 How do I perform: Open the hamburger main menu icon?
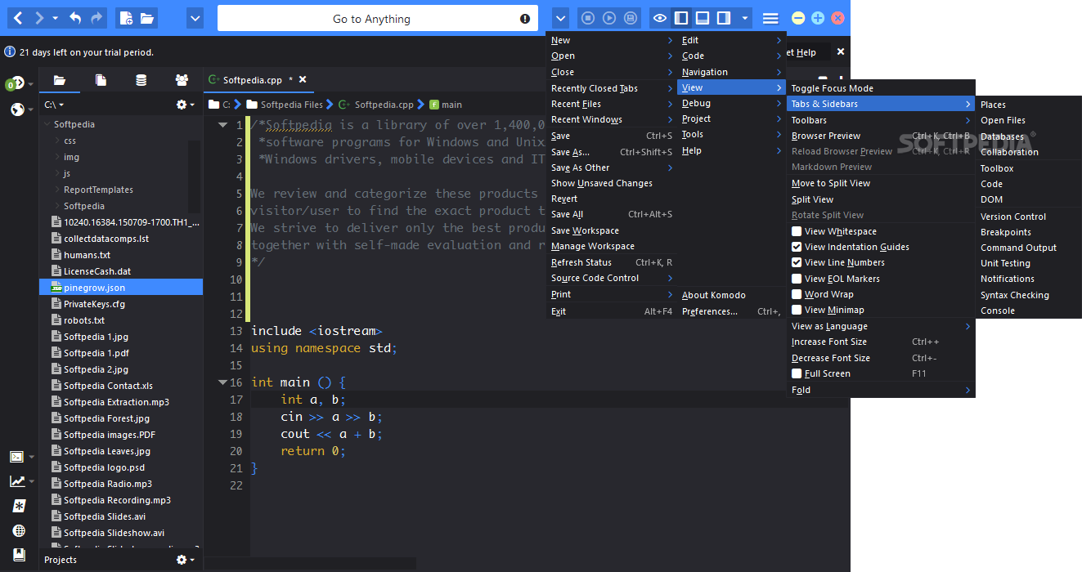[x=770, y=18]
